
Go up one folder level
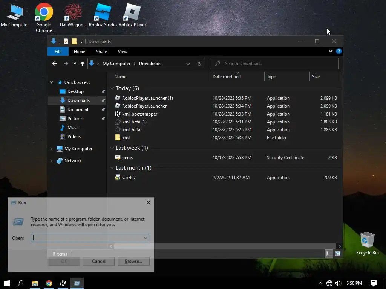pyautogui.click(x=83, y=64)
